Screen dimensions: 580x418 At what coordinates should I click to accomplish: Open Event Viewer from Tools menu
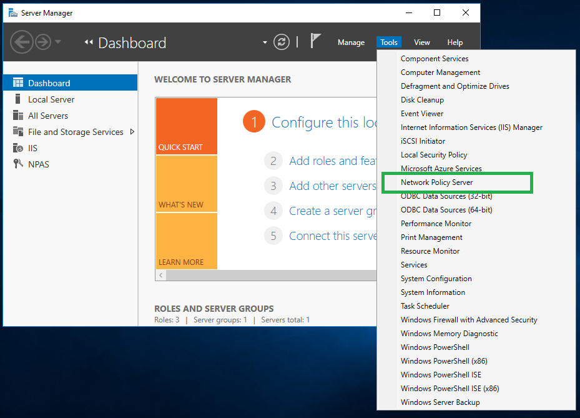(x=422, y=114)
